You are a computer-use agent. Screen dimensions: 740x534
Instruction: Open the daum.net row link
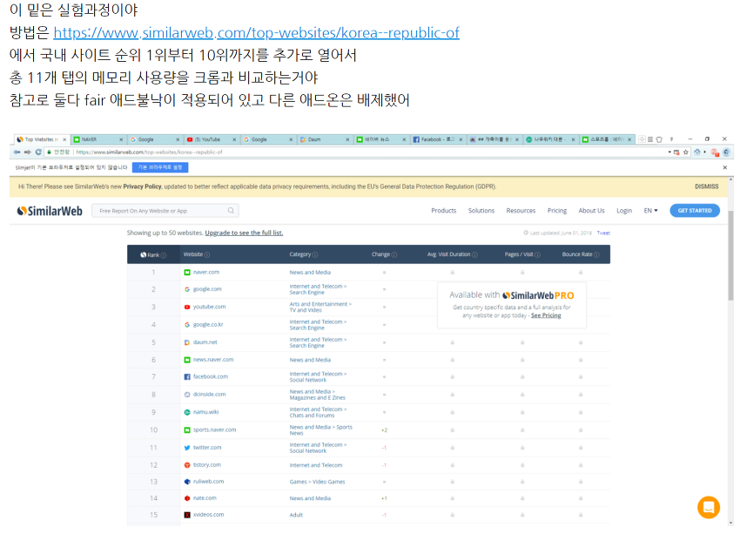(x=205, y=342)
